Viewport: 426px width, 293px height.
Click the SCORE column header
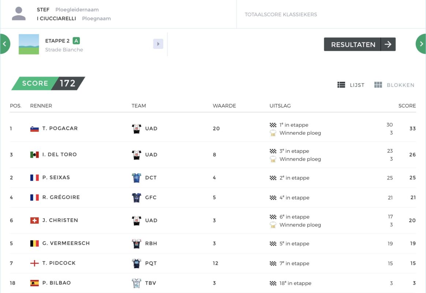(x=407, y=106)
